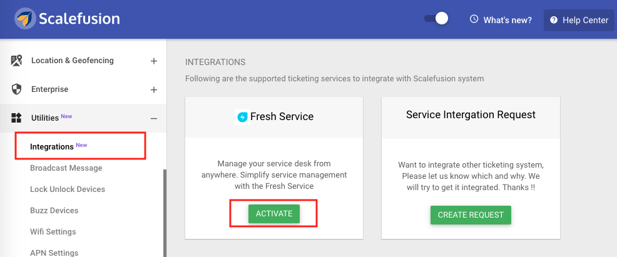Expand the Enterprise section plus sign
Image resolution: width=617 pixels, height=257 pixels.
[x=154, y=89]
